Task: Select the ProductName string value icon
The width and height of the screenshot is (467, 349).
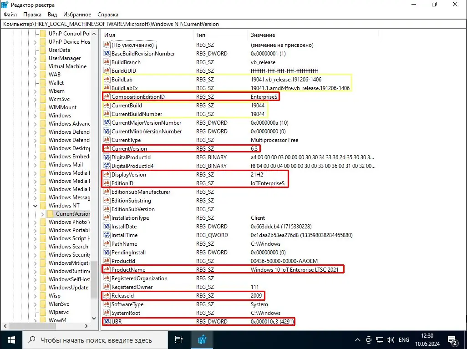Action: click(x=106, y=269)
